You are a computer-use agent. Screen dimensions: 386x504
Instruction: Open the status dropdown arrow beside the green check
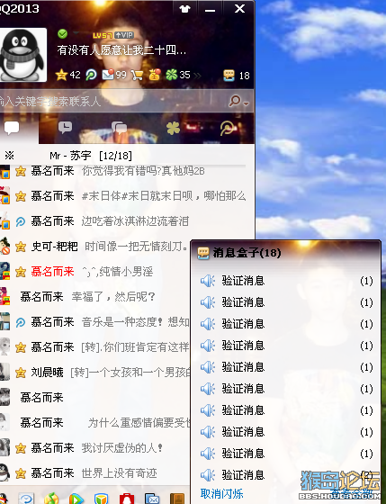(76, 33)
